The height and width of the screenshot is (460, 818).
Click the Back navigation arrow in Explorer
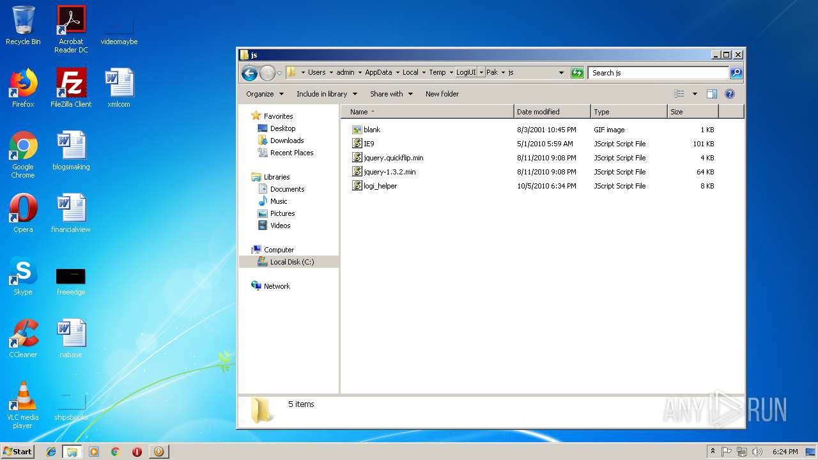(250, 73)
